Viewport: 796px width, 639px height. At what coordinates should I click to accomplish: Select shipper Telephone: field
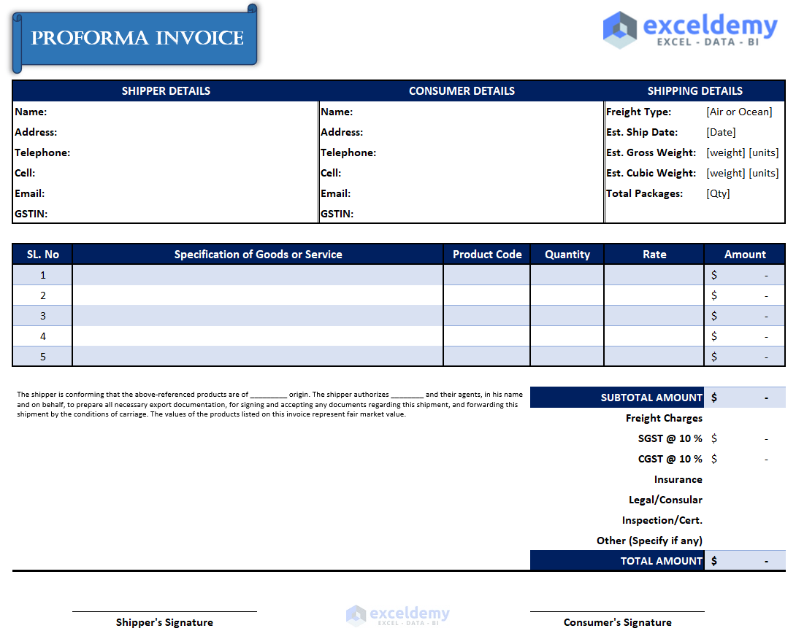pyautogui.click(x=166, y=152)
